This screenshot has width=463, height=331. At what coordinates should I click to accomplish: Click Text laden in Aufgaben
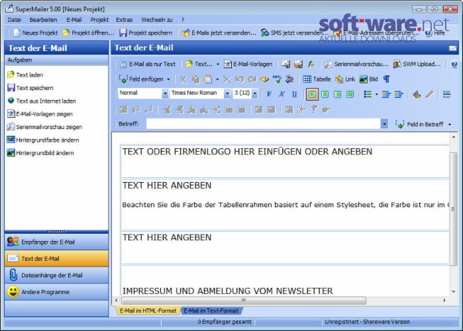point(25,75)
